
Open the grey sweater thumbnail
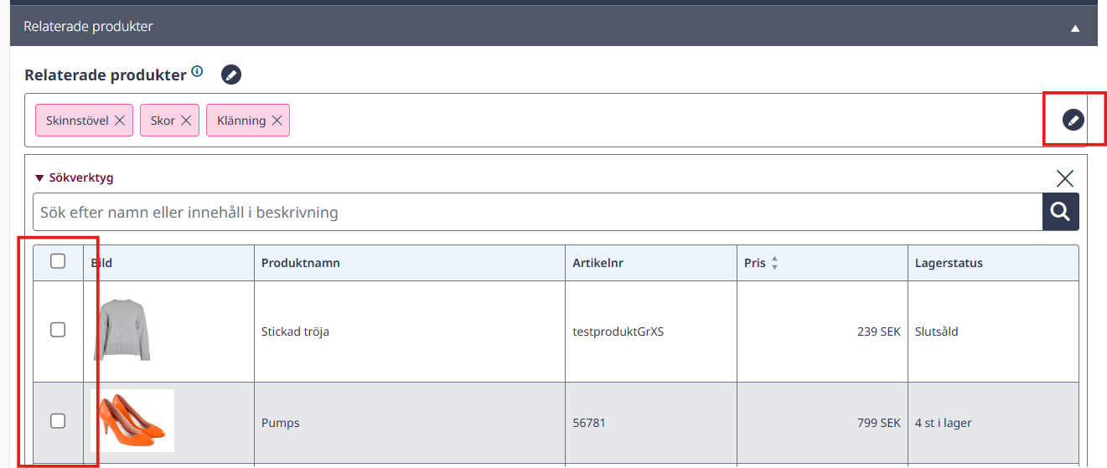click(122, 331)
